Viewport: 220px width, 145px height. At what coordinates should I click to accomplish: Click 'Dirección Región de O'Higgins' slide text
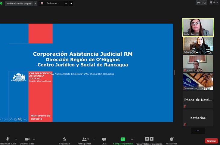tap(83, 60)
